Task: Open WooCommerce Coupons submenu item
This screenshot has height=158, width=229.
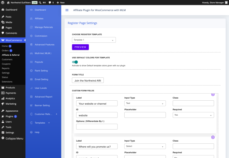Action: (6, 64)
